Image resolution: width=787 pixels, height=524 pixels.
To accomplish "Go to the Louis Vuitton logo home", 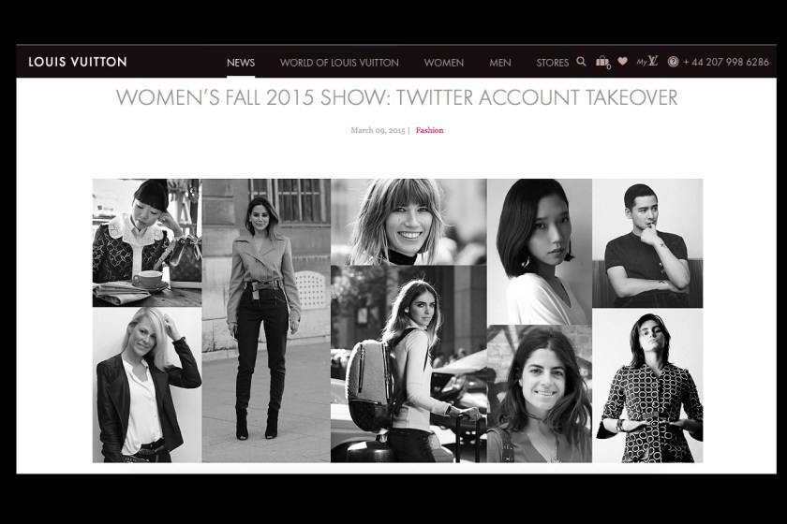I will point(78,62).
